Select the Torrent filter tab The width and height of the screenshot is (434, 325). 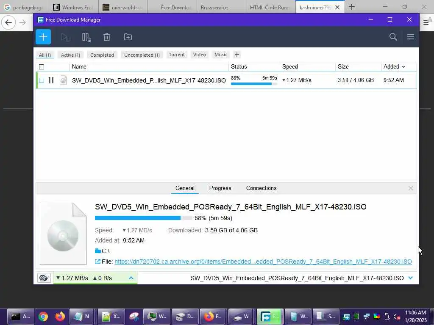177,55
